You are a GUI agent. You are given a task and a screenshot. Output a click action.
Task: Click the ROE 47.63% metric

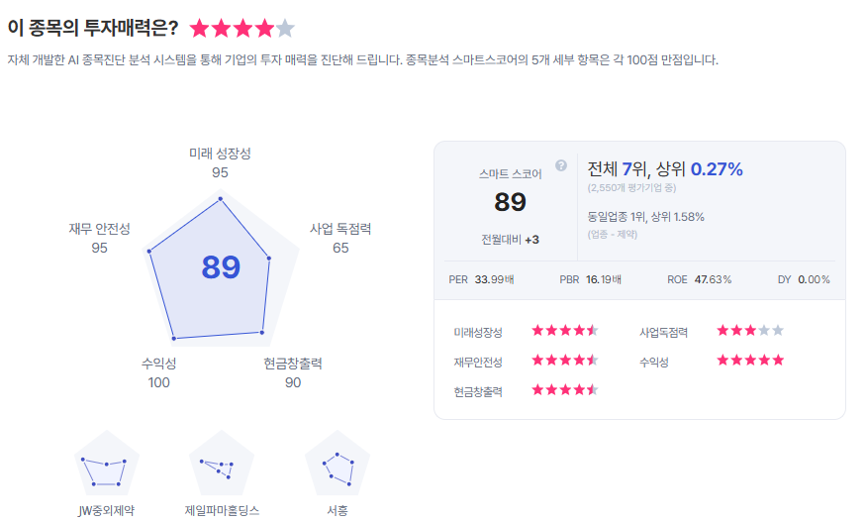coord(699,279)
